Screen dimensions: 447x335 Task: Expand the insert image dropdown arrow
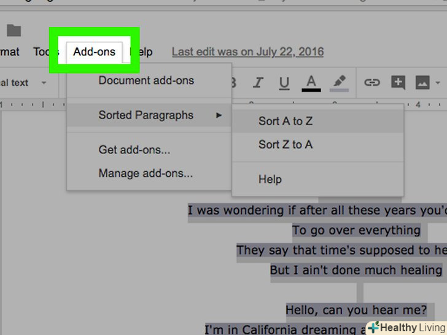coord(438,83)
